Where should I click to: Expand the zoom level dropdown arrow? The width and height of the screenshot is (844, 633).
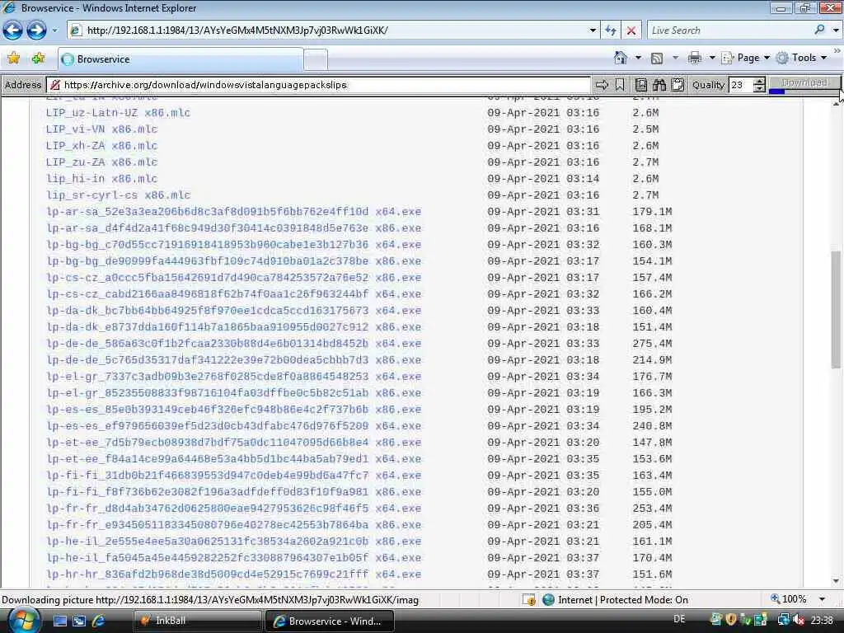(x=822, y=599)
